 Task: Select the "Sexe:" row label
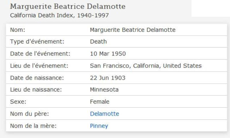(18, 102)
